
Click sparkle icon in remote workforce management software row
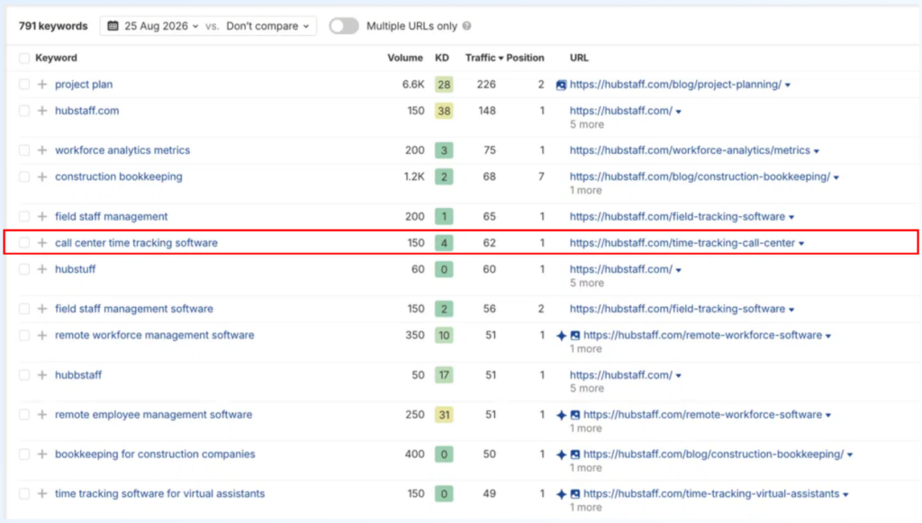[x=561, y=336]
